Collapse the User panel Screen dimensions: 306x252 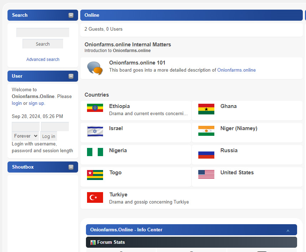(x=71, y=76)
